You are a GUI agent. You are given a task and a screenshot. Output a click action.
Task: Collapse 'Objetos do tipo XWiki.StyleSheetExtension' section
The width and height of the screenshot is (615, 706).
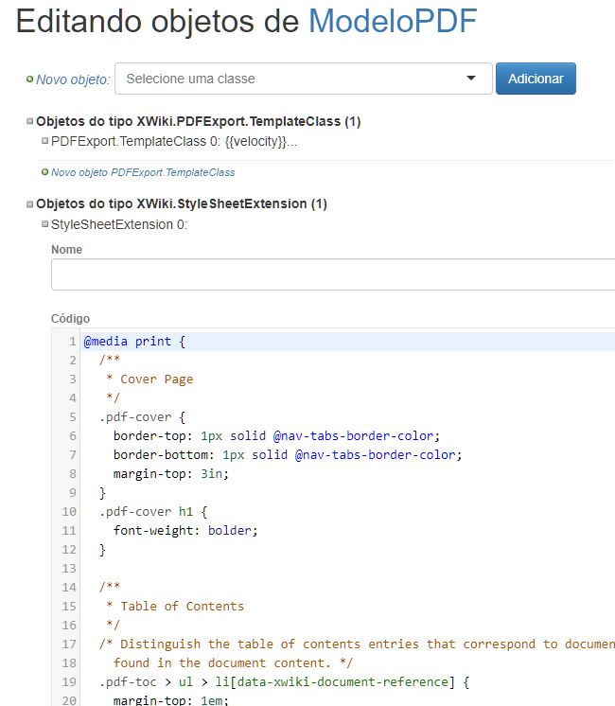pyautogui.click(x=29, y=204)
